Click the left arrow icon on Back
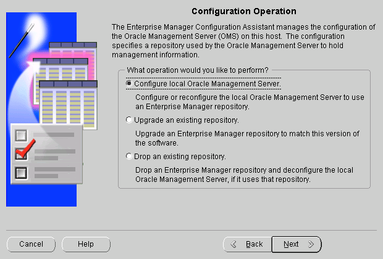Image resolution: width=383 pixels, height=259 pixels. pyautogui.click(x=234, y=244)
